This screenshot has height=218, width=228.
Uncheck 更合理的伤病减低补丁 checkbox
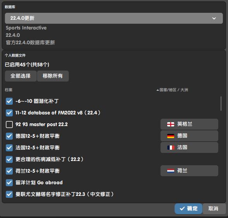(x=9, y=159)
